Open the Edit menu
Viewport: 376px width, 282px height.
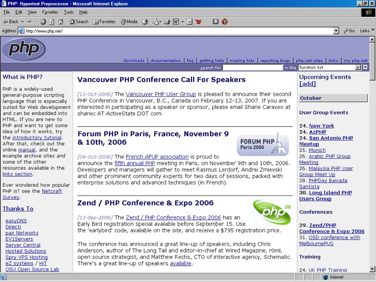point(19,12)
